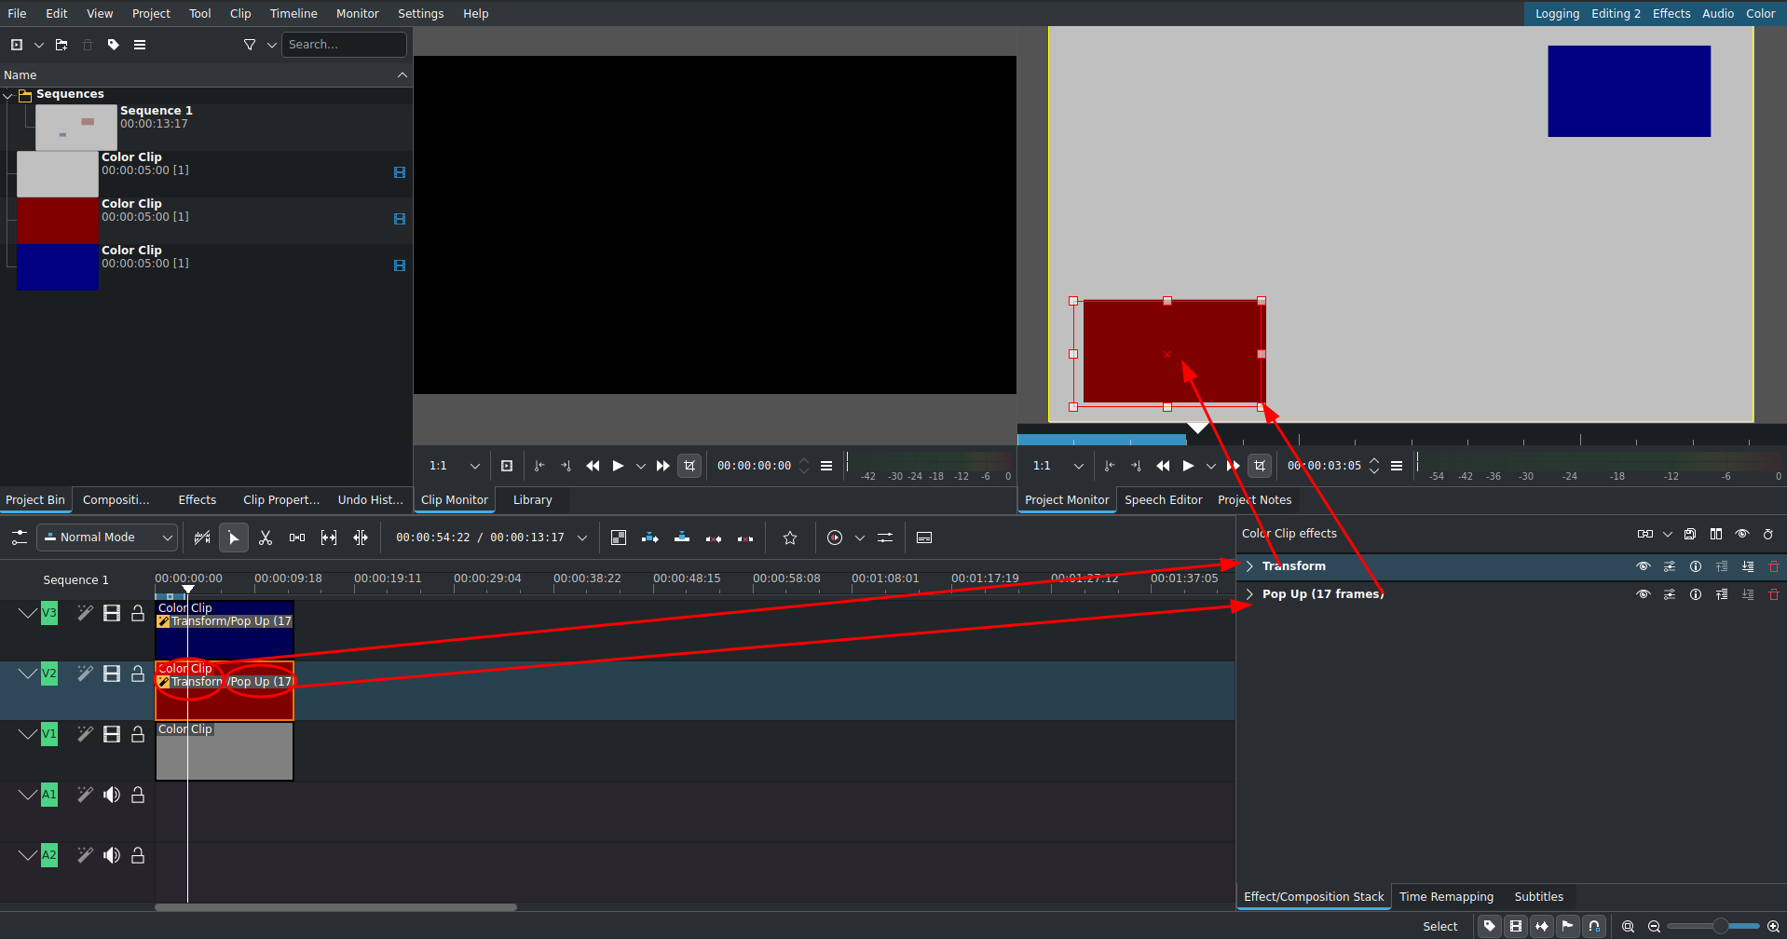This screenshot has width=1787, height=939.
Task: Toggle Snap magnet button in status bar
Action: (1595, 926)
